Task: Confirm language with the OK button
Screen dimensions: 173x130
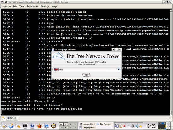Action: pos(86,75)
